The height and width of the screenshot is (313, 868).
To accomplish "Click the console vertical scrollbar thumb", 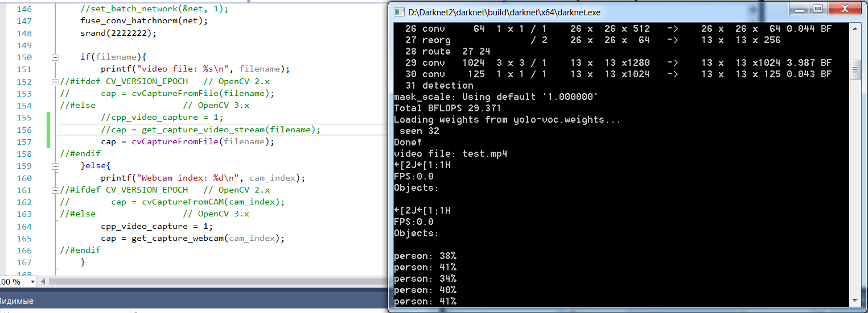I will (855, 69).
